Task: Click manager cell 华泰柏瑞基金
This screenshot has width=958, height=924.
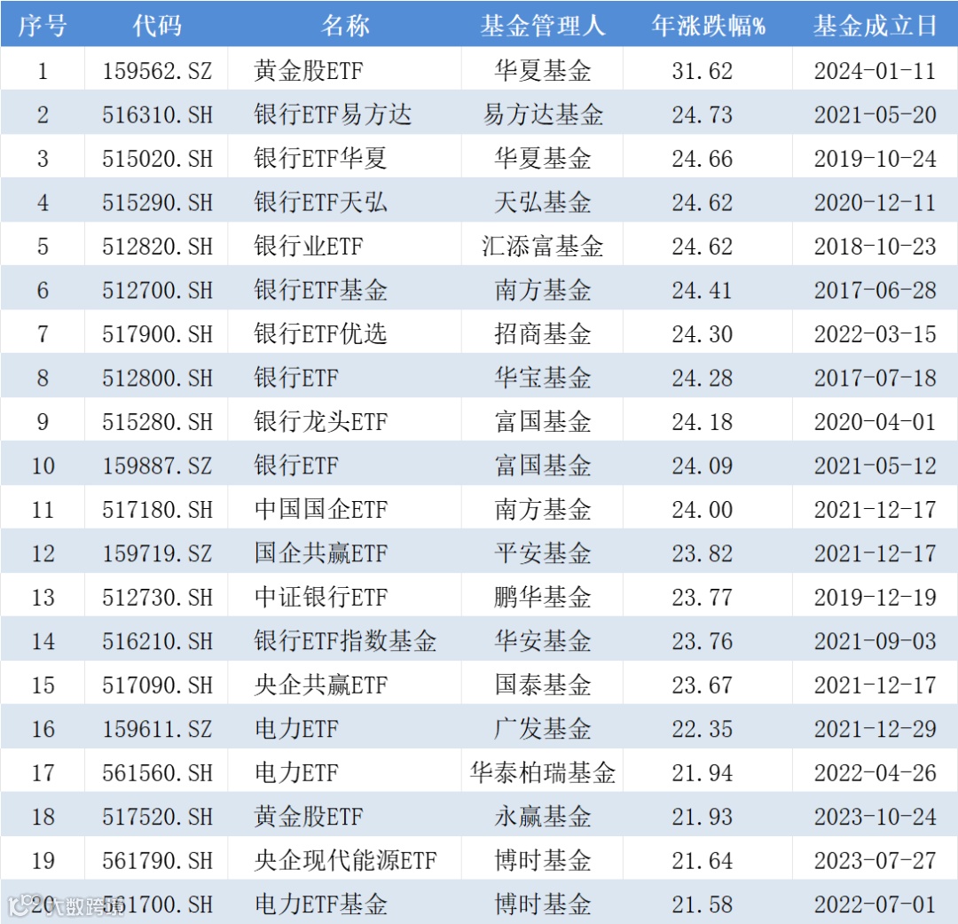Action: [543, 773]
